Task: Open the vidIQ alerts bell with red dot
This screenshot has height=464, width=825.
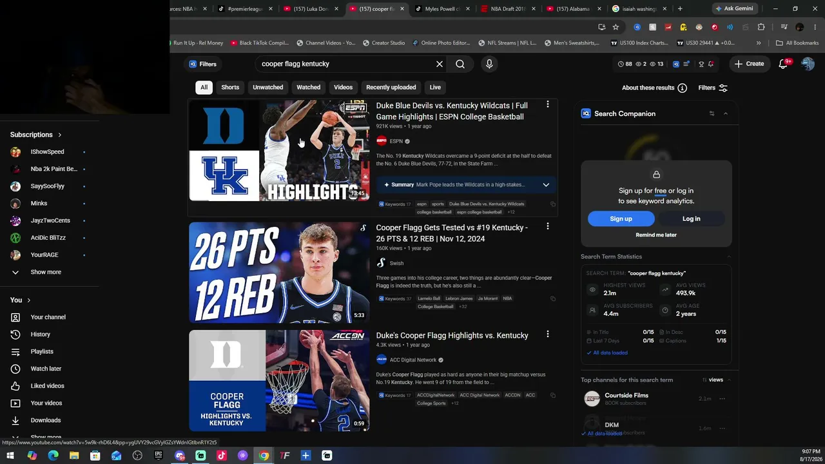Action: (711, 64)
